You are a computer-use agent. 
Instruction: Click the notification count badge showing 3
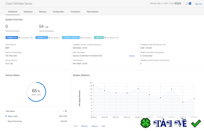(x=190, y=4)
